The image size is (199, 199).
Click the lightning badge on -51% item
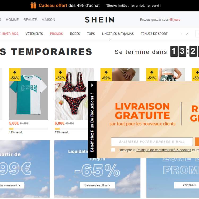coord(152,75)
